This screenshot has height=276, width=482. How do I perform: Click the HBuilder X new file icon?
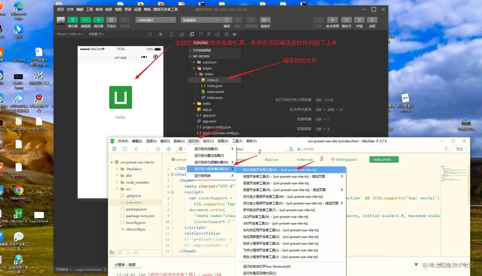point(114,149)
